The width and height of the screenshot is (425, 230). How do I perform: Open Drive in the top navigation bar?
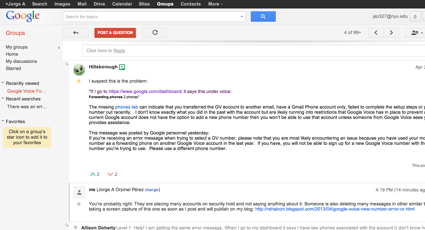pyautogui.click(x=99, y=4)
